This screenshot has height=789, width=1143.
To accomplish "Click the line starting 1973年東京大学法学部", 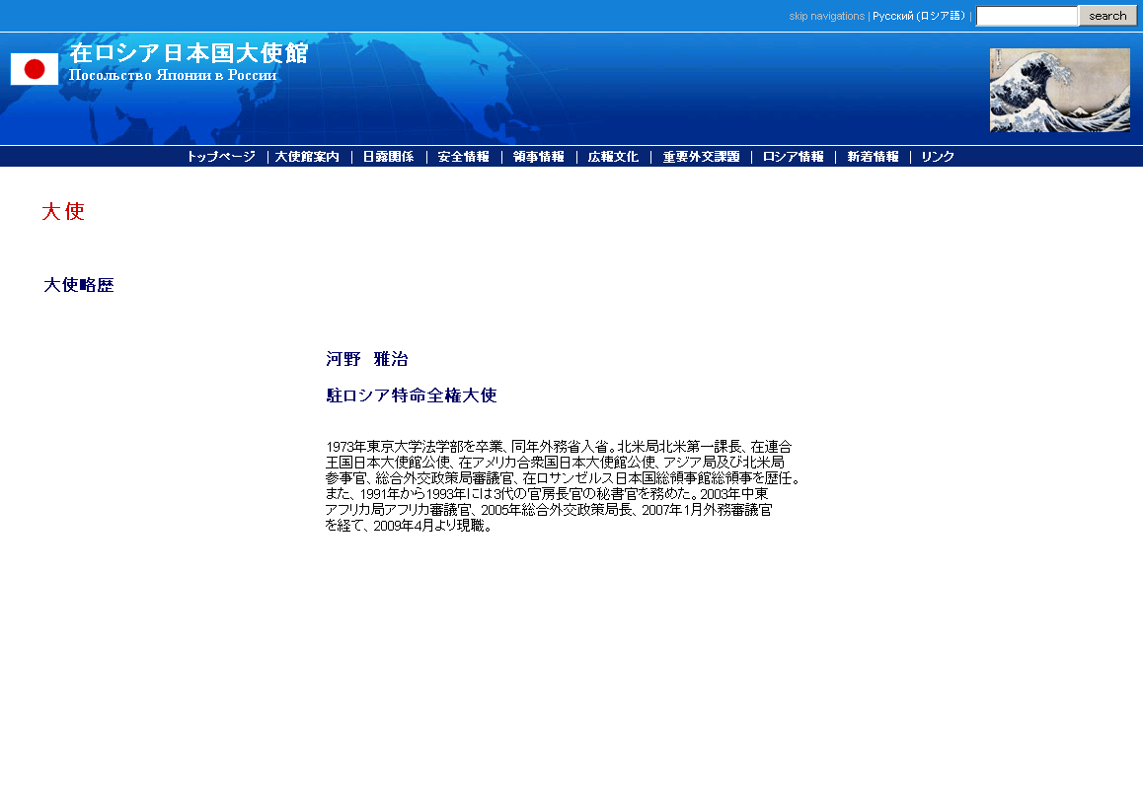I will 559,447.
